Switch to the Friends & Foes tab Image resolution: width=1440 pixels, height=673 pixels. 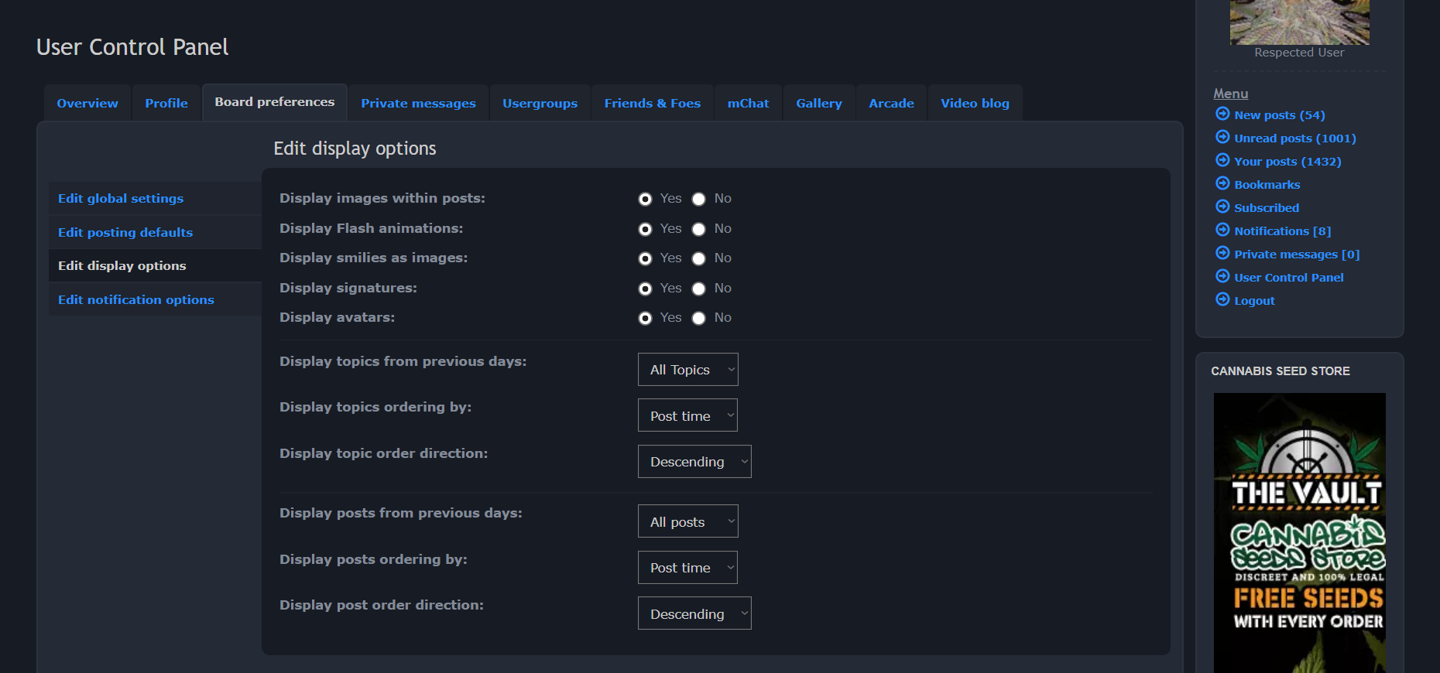pos(652,104)
